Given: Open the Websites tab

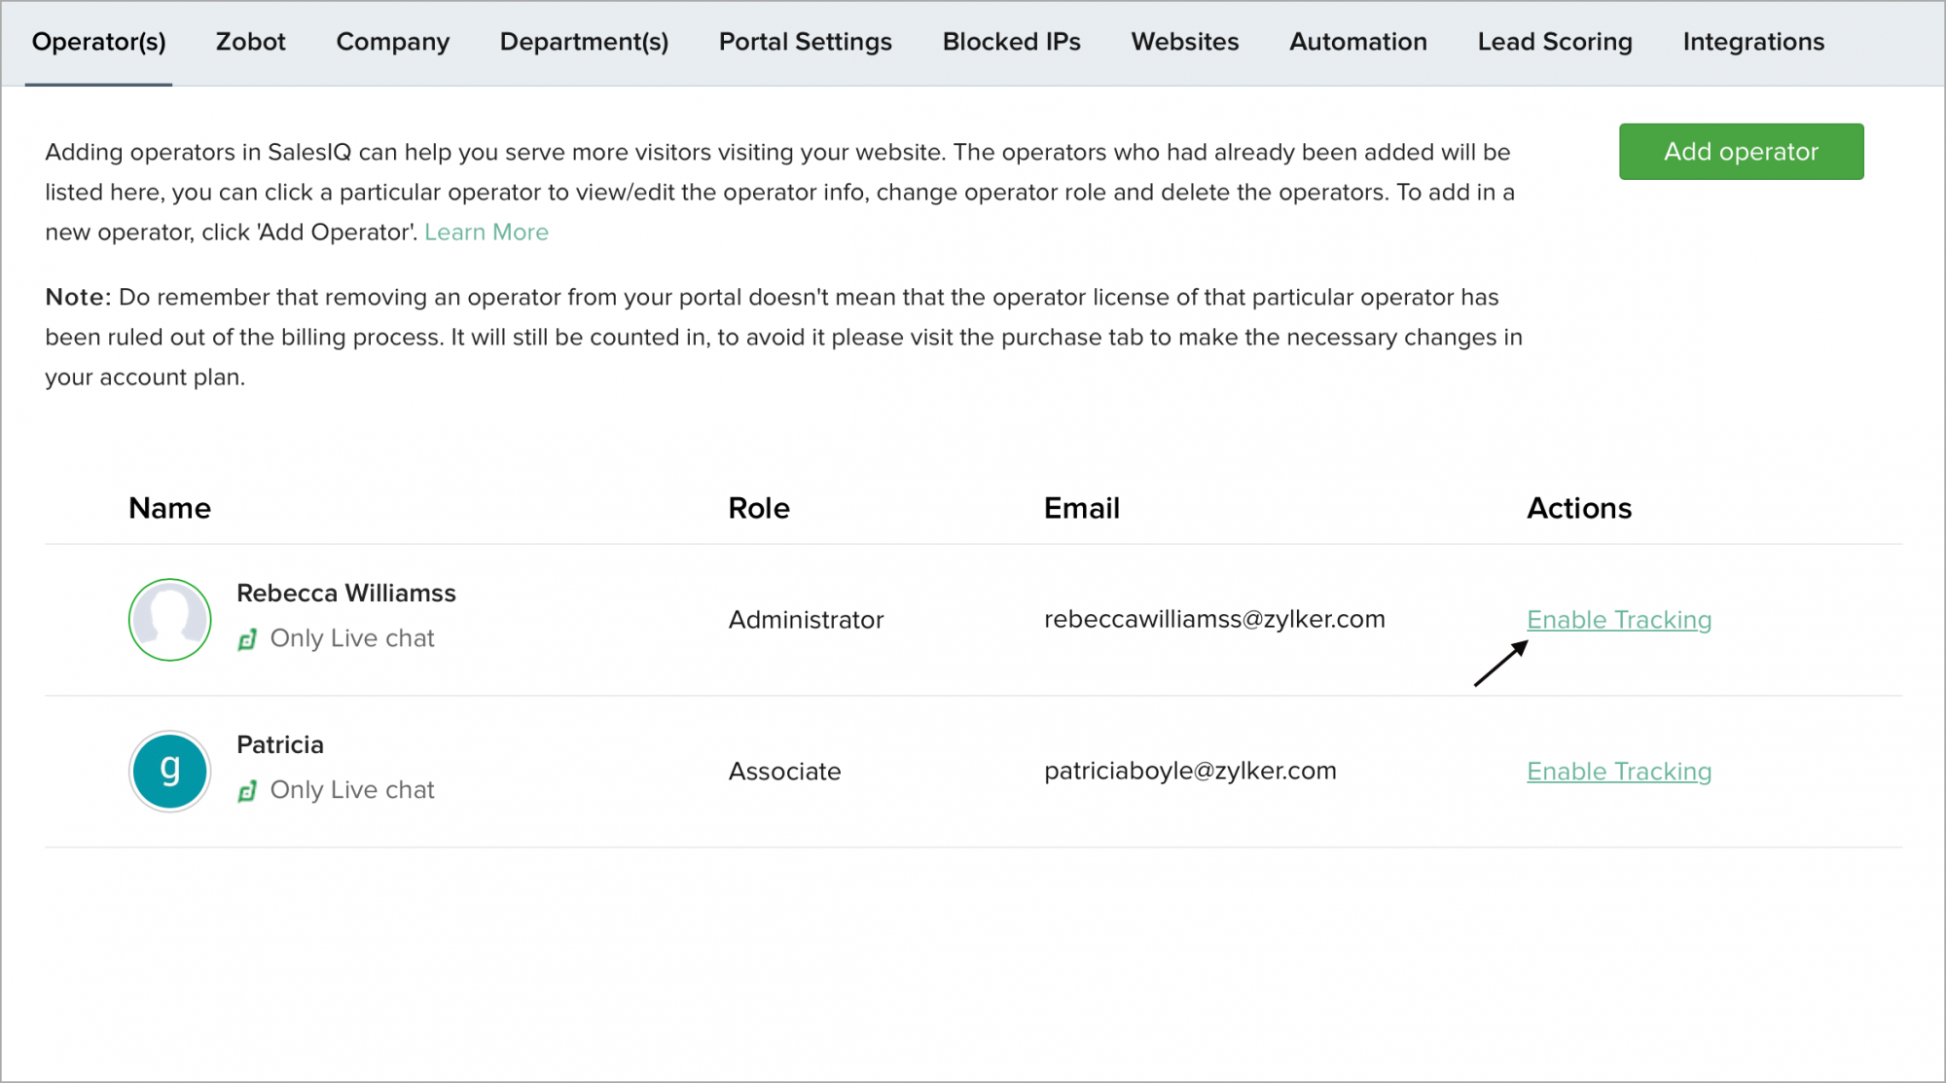Looking at the screenshot, I should tap(1185, 42).
